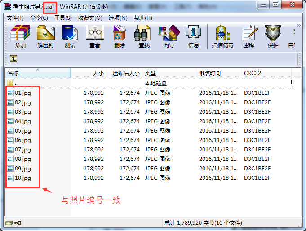Click the 本地磁盘 type cell
The width and height of the screenshot is (306, 231).
point(156,84)
